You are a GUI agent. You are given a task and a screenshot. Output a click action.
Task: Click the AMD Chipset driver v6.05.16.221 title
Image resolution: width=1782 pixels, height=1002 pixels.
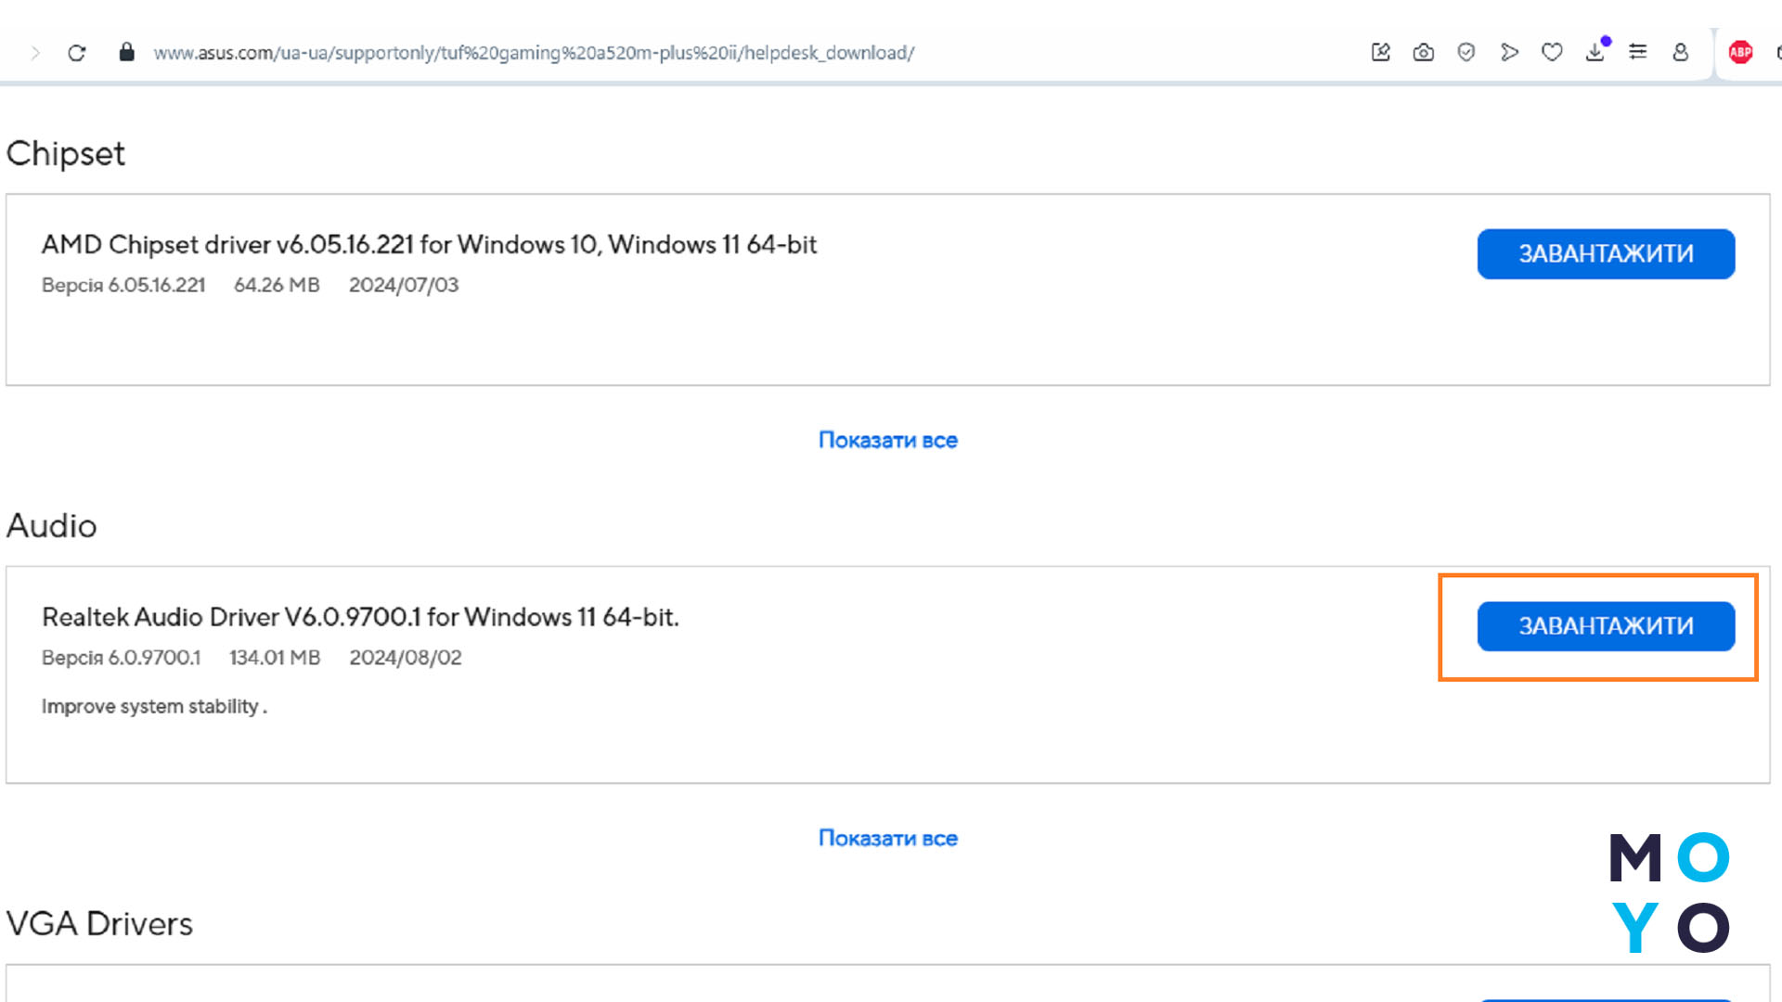tap(429, 245)
